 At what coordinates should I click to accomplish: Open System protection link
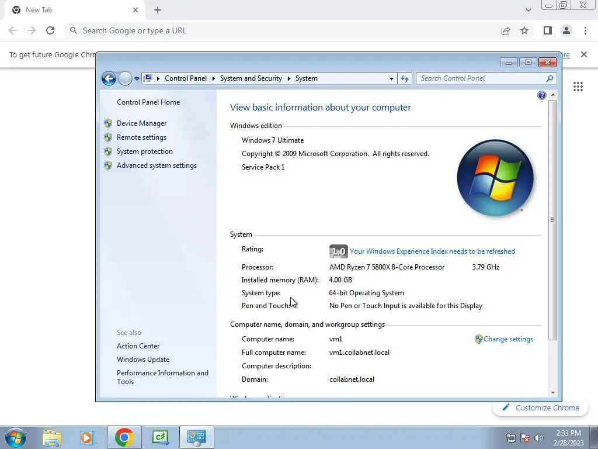[x=145, y=151]
